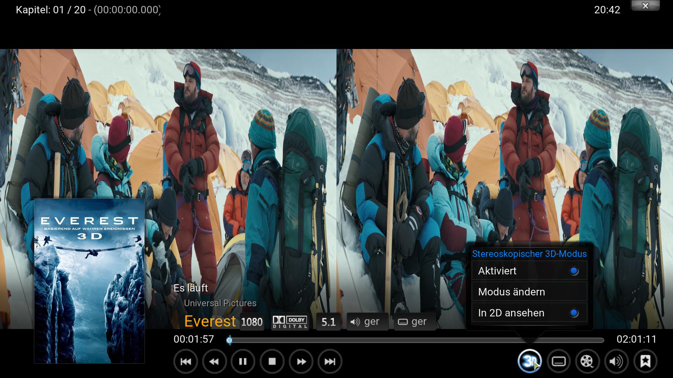Click the Everest 3D poster thumbnail

click(x=89, y=281)
